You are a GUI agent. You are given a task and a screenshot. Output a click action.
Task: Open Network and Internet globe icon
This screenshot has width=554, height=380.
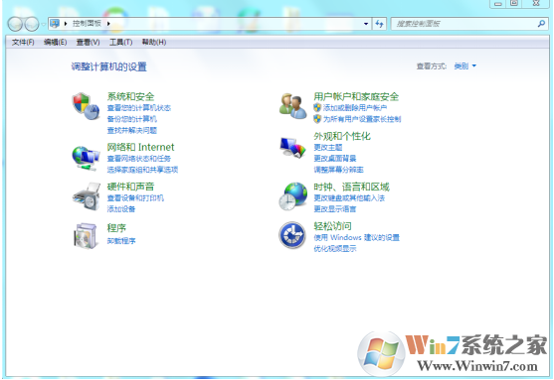tap(86, 158)
